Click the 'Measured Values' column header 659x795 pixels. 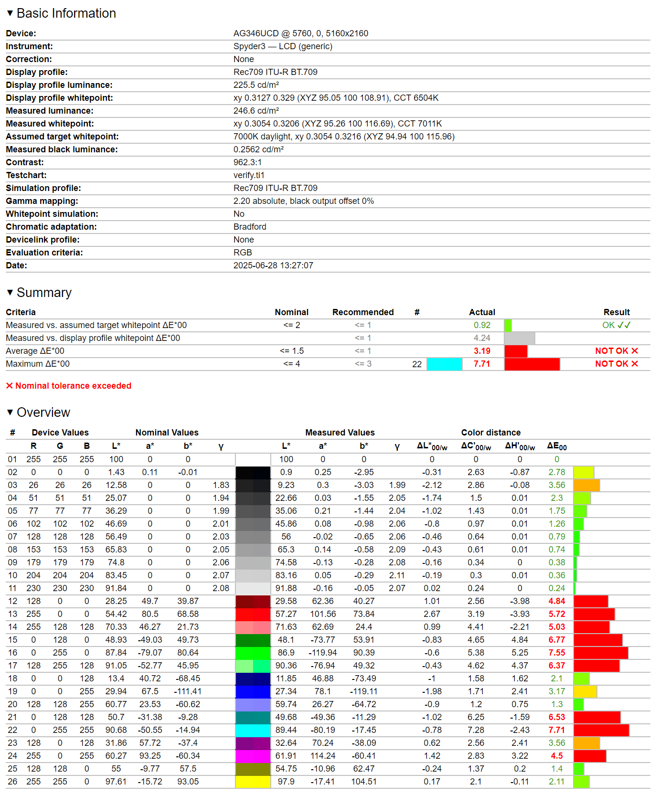click(x=340, y=433)
